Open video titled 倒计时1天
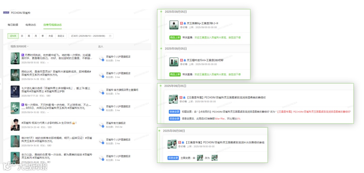364x173 pixels. pyautogui.click(x=57, y=139)
